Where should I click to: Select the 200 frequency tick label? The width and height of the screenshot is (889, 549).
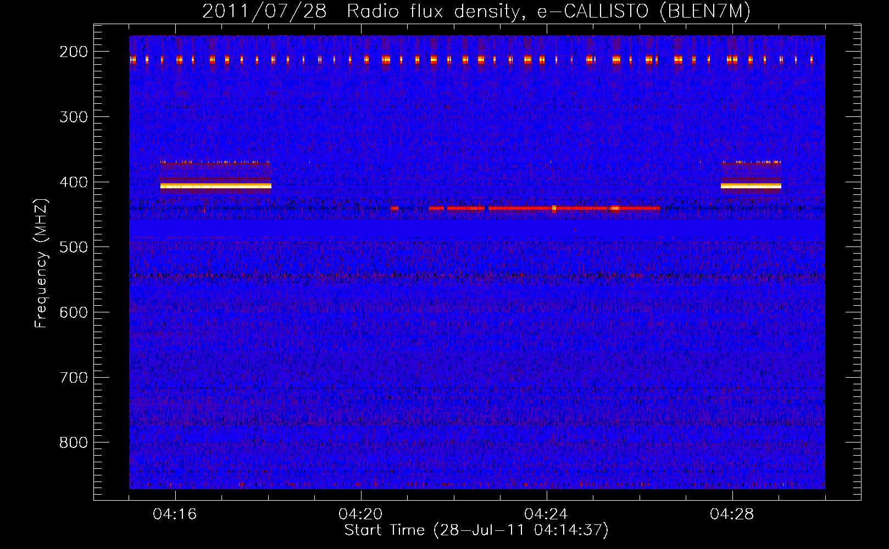pos(74,51)
